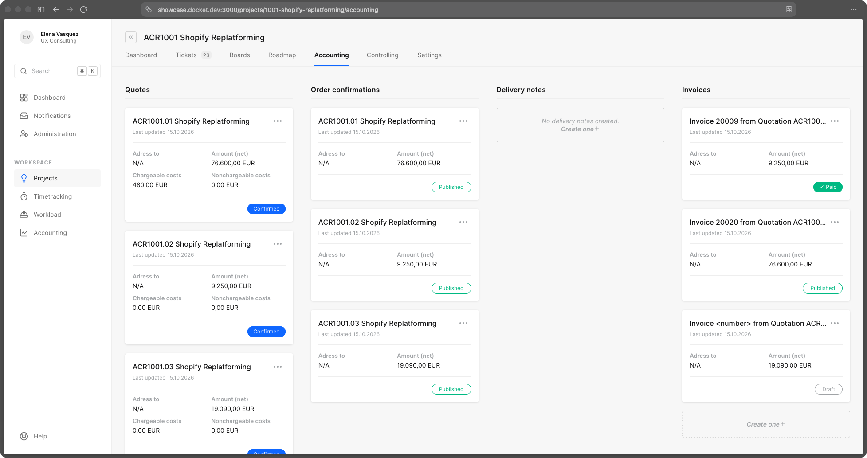Switch to the Dashboard project tab
The image size is (867, 458).
click(141, 55)
